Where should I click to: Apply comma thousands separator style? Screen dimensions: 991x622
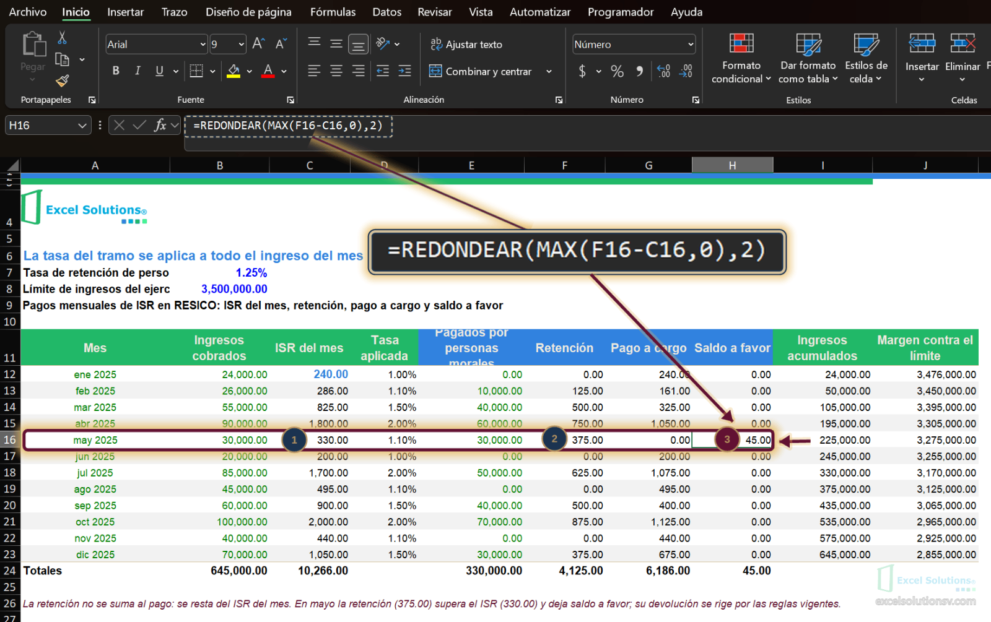tap(640, 71)
